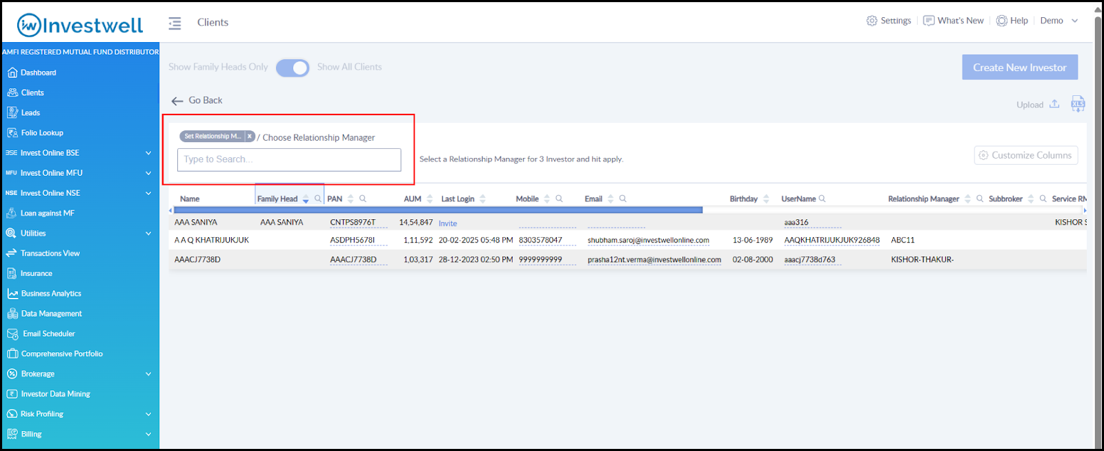
Task: Toggle Show Family Heads Only switch
Action: click(293, 68)
